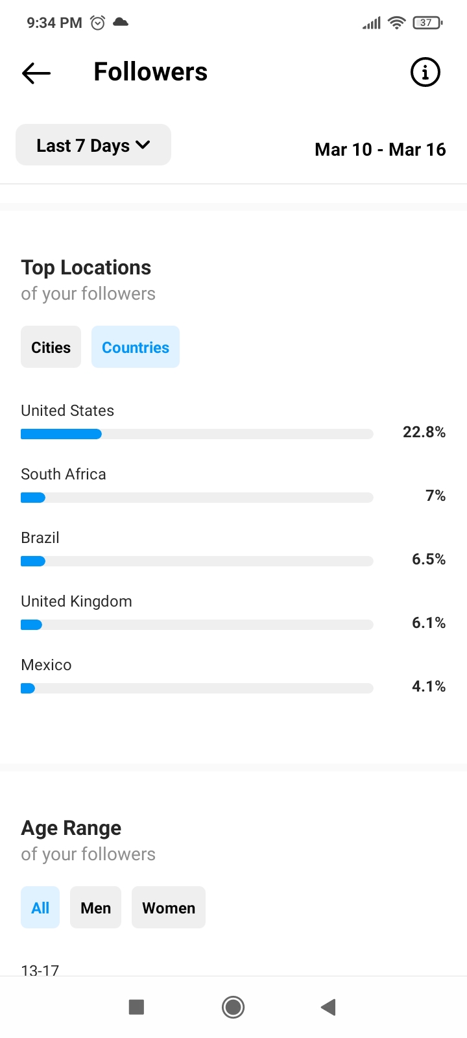Image resolution: width=467 pixels, height=1038 pixels.
Task: Select the All age range chip
Action: click(x=40, y=908)
